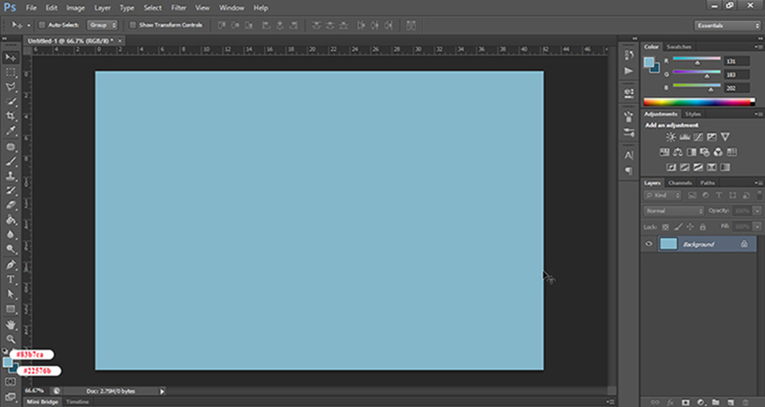Click the foreground color swatch in toolbox
This screenshot has width=765, height=407.
(x=8, y=361)
